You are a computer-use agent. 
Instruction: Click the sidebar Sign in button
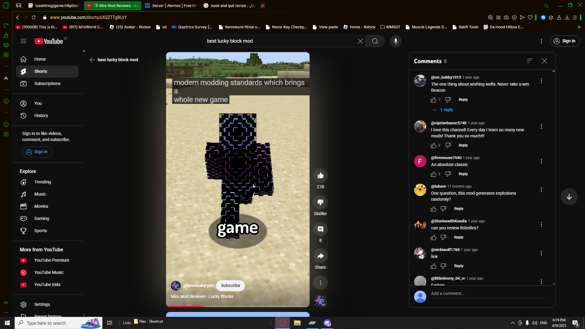pos(37,152)
